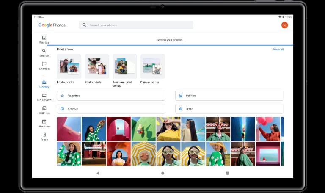
Task: Open the Photos tab in sidebar
Action: [x=44, y=39]
